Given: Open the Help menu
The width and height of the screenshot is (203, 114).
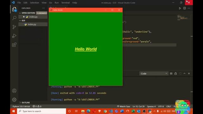Looking at the screenshot, I should click(x=75, y=3).
